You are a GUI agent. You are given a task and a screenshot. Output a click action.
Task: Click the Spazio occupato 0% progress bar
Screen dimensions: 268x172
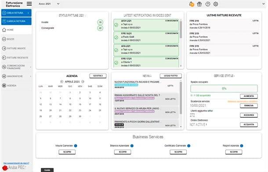tap(224, 88)
